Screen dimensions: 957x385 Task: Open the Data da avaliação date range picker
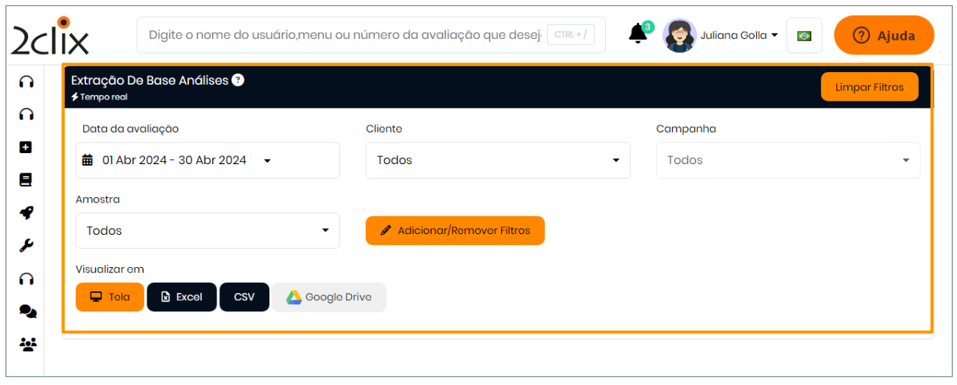tap(208, 160)
